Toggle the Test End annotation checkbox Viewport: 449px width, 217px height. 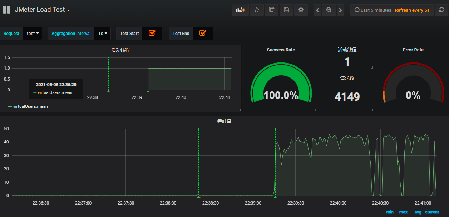point(203,33)
